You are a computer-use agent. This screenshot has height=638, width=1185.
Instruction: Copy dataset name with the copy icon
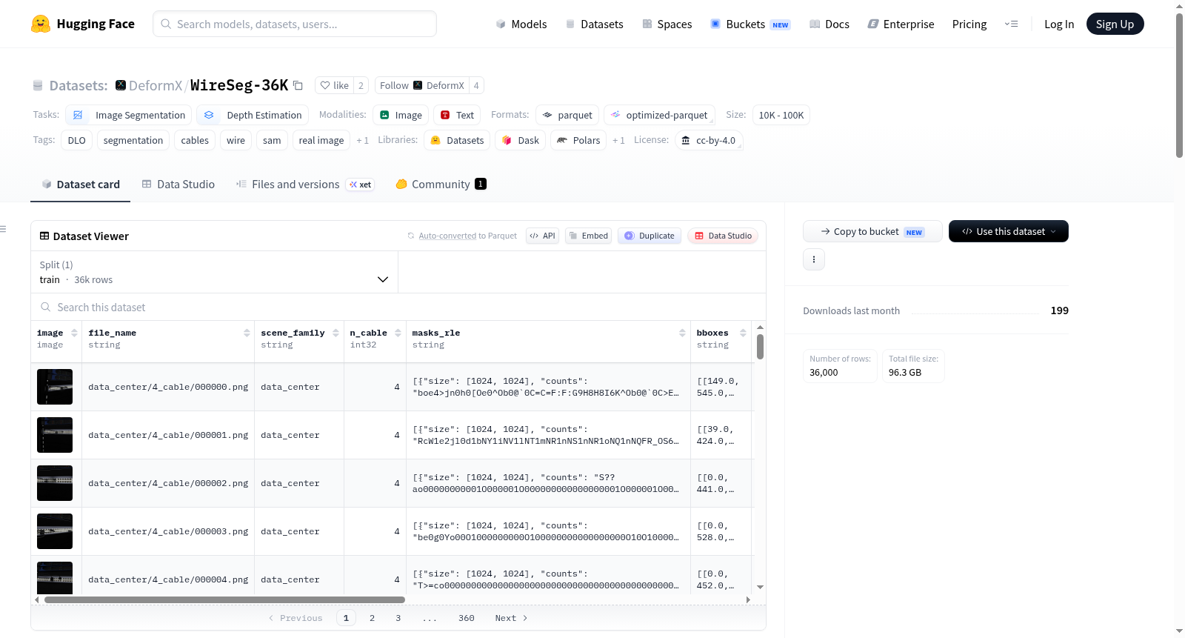(298, 85)
